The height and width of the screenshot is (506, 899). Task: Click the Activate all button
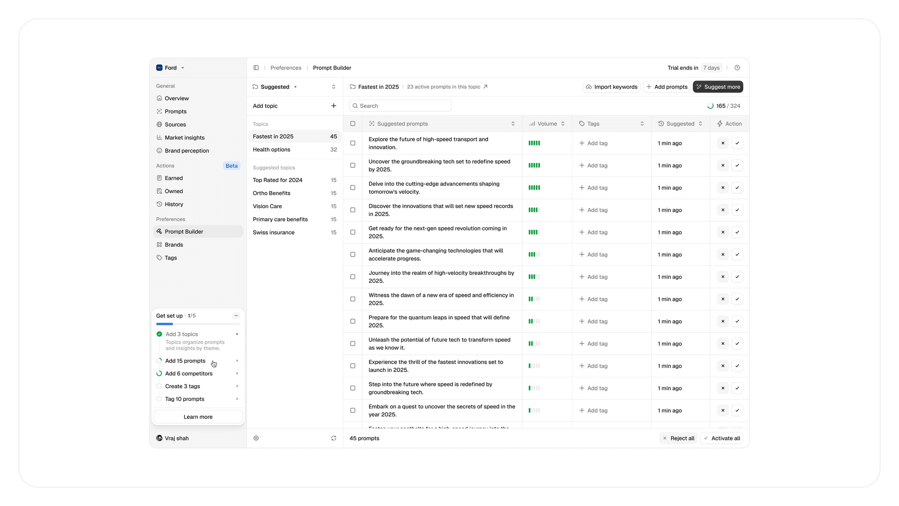click(x=722, y=438)
